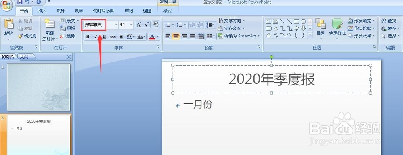Justify the text

coord(193,37)
